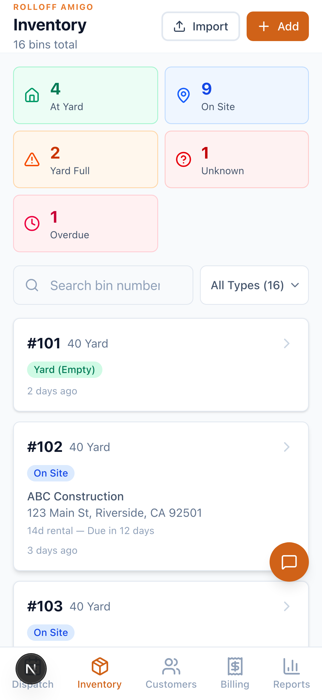Click the Unknown question mark icon
Image resolution: width=322 pixels, height=700 pixels.
point(184,159)
